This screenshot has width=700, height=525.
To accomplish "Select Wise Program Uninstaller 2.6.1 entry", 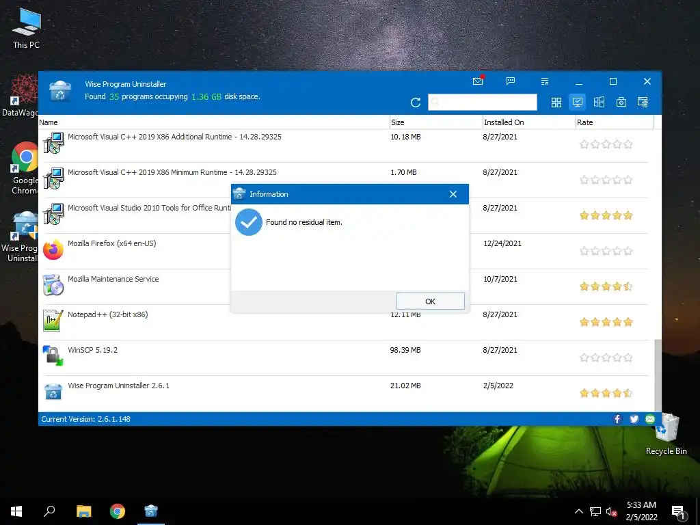I will pyautogui.click(x=345, y=393).
